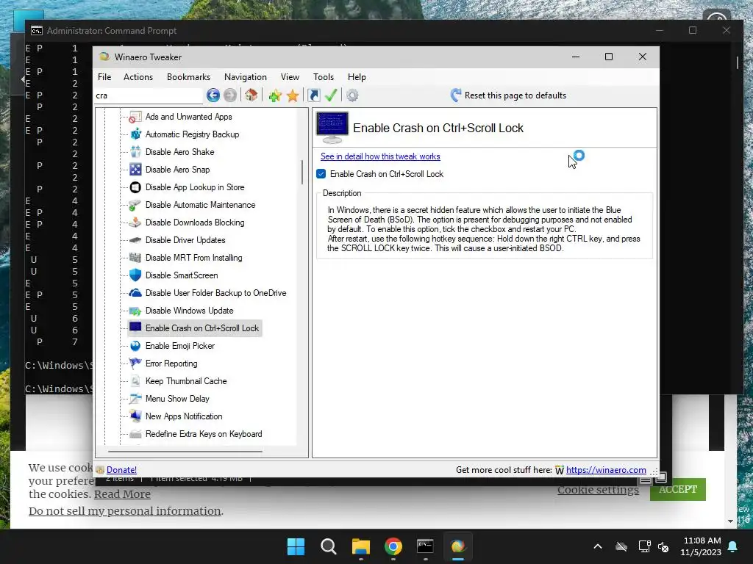Select Disable App Lookup in Store icon
The width and height of the screenshot is (753, 564).
135,187
